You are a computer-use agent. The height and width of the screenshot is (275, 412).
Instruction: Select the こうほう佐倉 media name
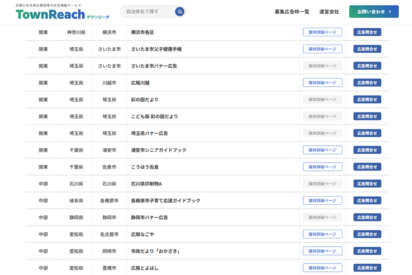click(145, 167)
